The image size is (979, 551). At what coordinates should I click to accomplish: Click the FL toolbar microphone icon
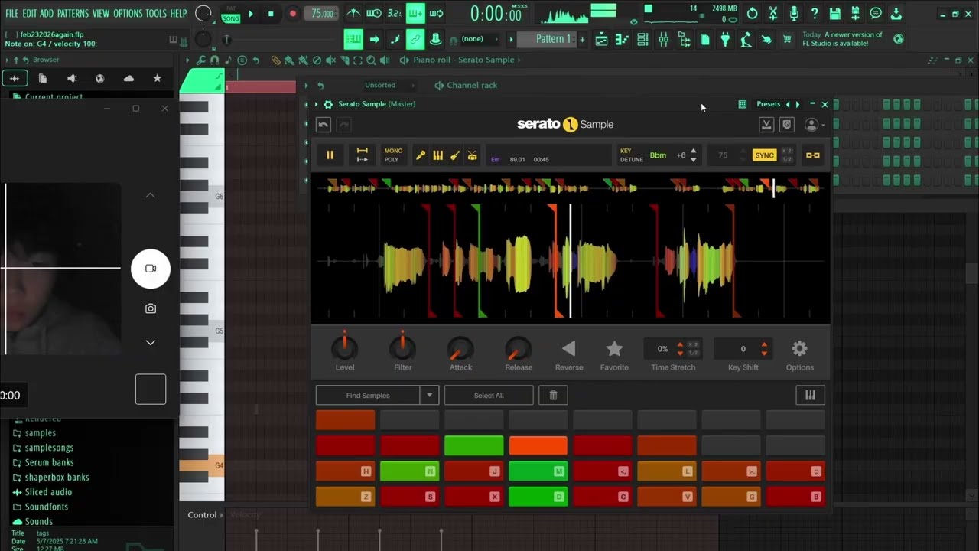pyautogui.click(x=794, y=14)
